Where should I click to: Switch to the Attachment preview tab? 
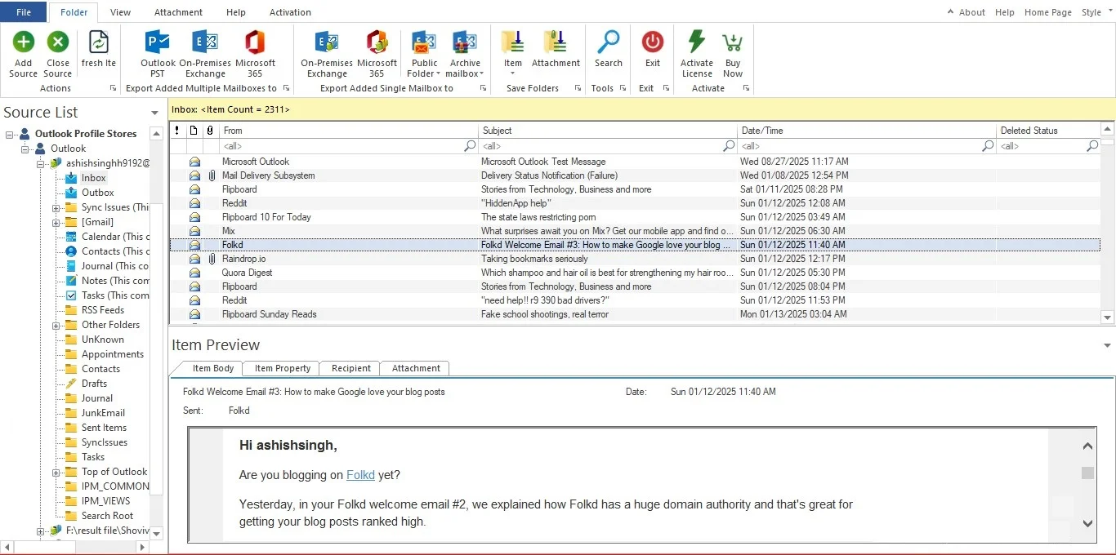click(x=416, y=368)
